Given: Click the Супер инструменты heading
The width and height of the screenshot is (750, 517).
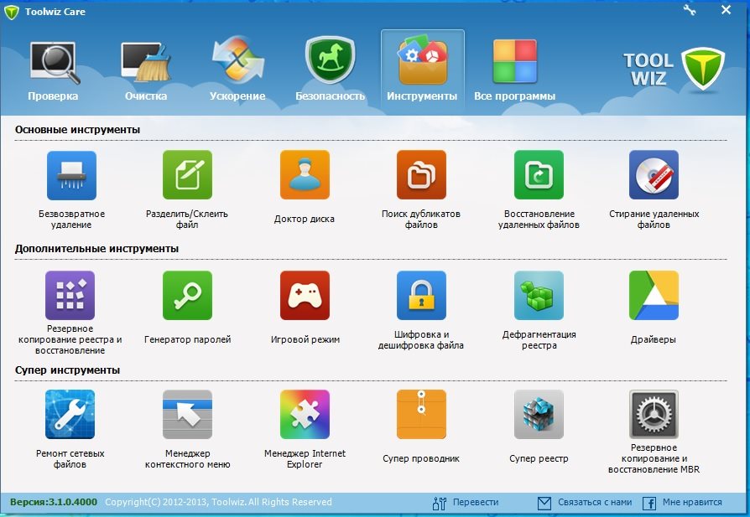Looking at the screenshot, I should click(x=67, y=370).
